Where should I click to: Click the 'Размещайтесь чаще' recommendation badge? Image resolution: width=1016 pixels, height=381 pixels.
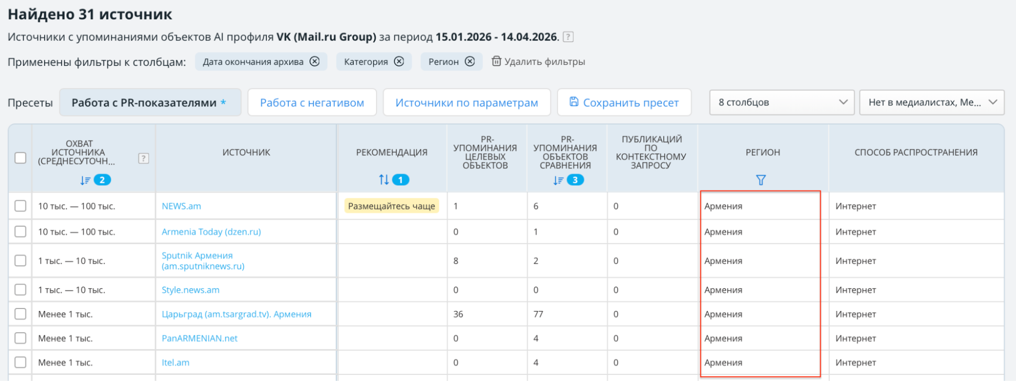tap(391, 206)
